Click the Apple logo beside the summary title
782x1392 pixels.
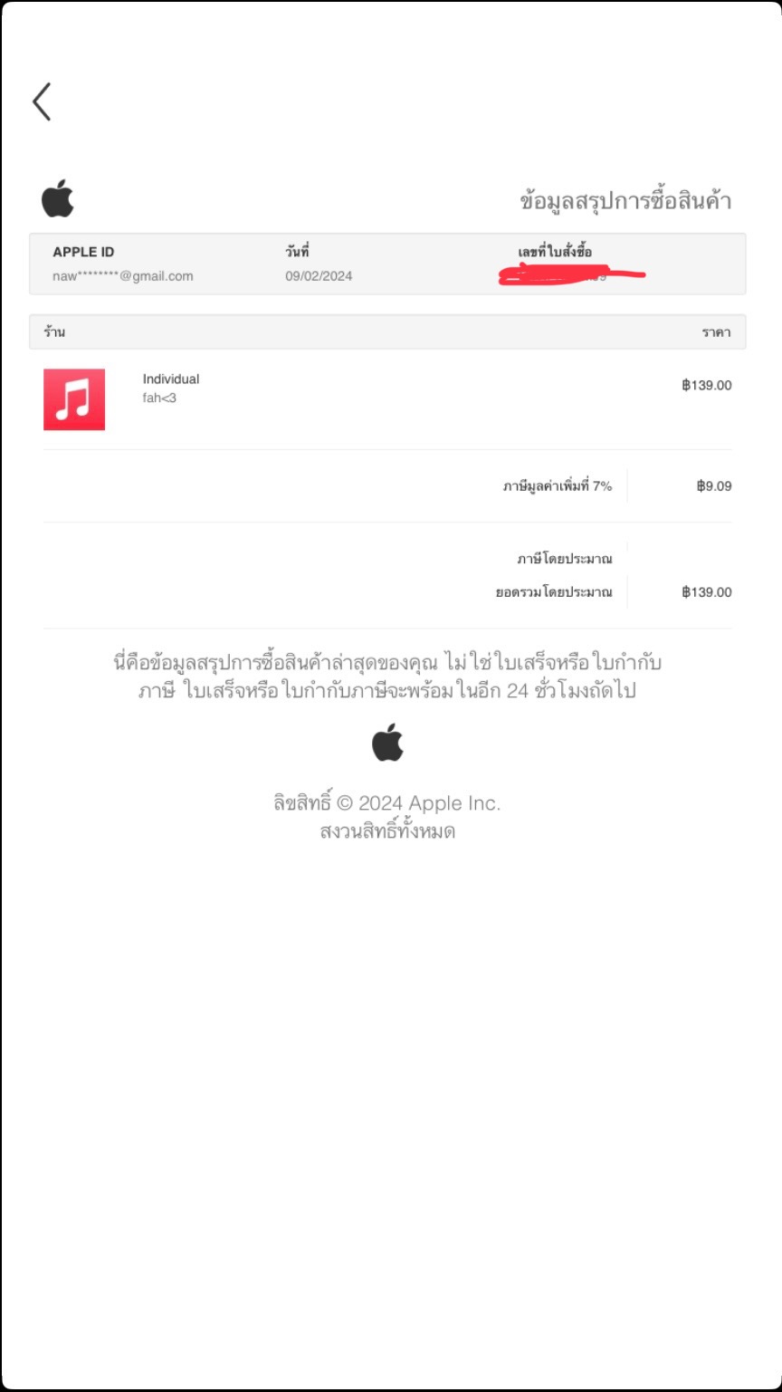pyautogui.click(x=58, y=198)
